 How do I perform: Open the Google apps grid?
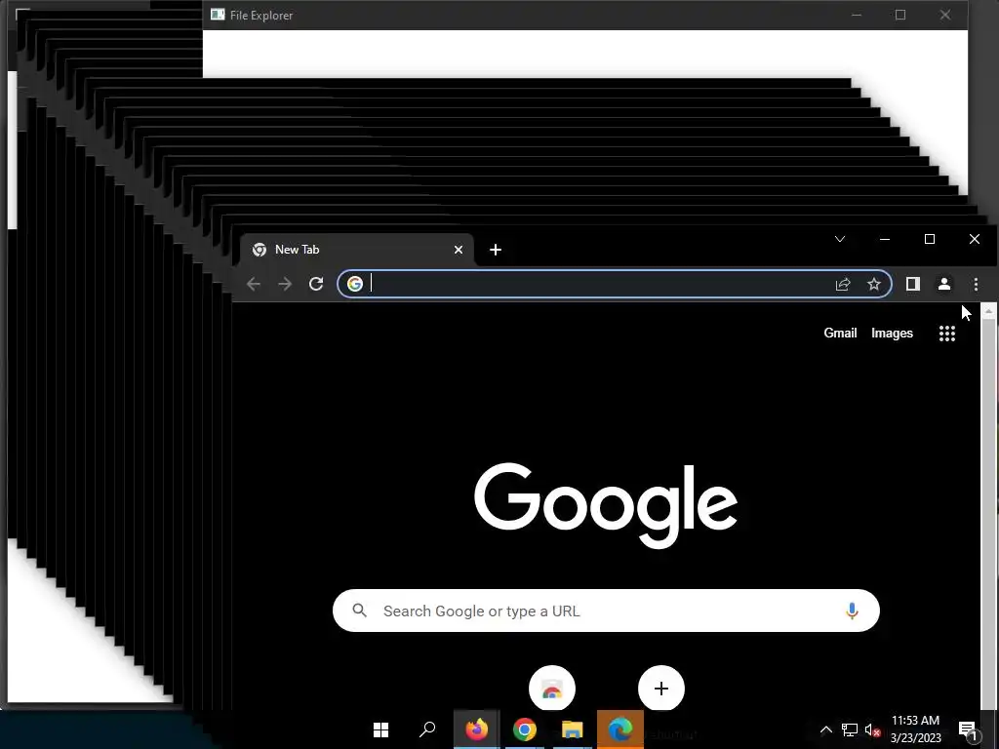tap(947, 334)
